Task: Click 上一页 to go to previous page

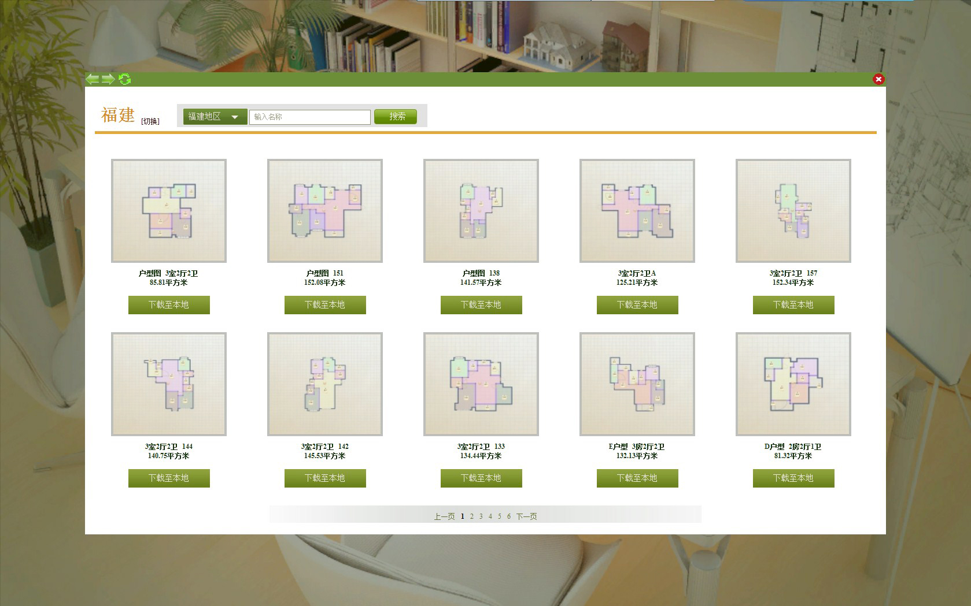Action: coord(444,516)
